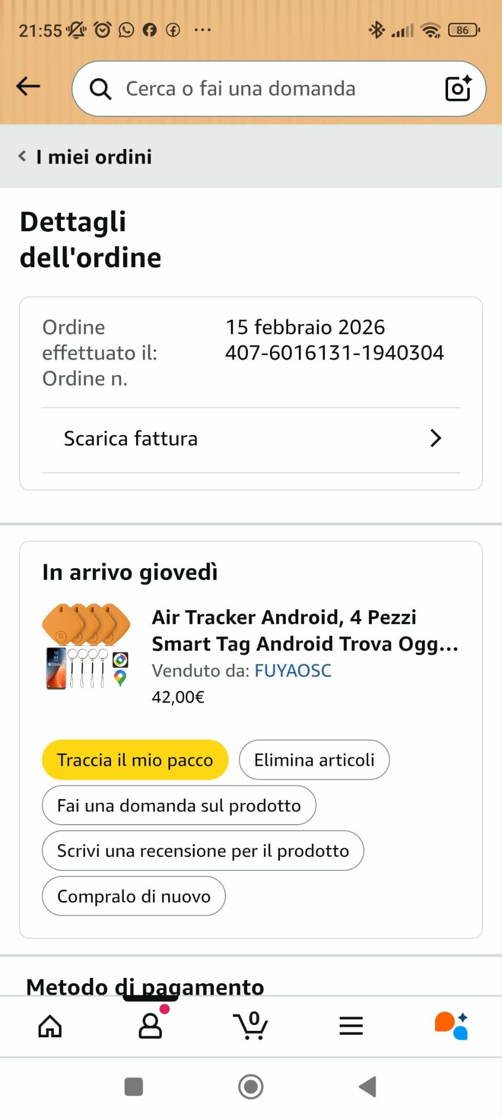The width and height of the screenshot is (502, 1117).
Task: Open the account profile tab
Action: pyautogui.click(x=151, y=1026)
